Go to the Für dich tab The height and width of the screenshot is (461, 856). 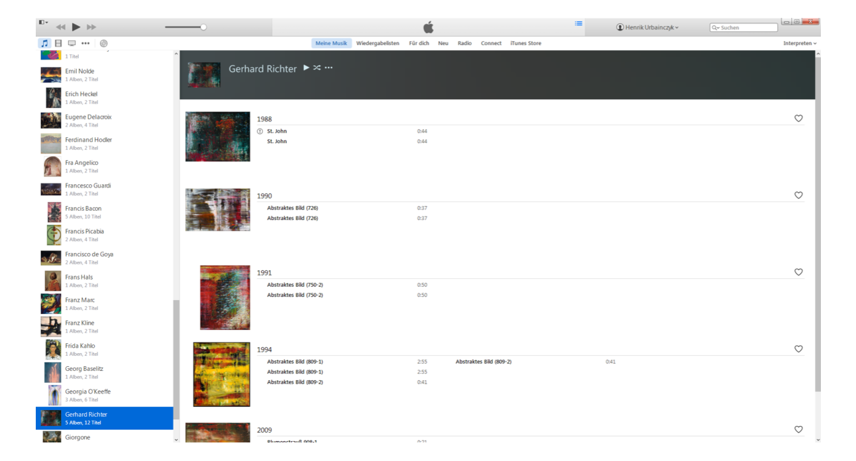(419, 43)
